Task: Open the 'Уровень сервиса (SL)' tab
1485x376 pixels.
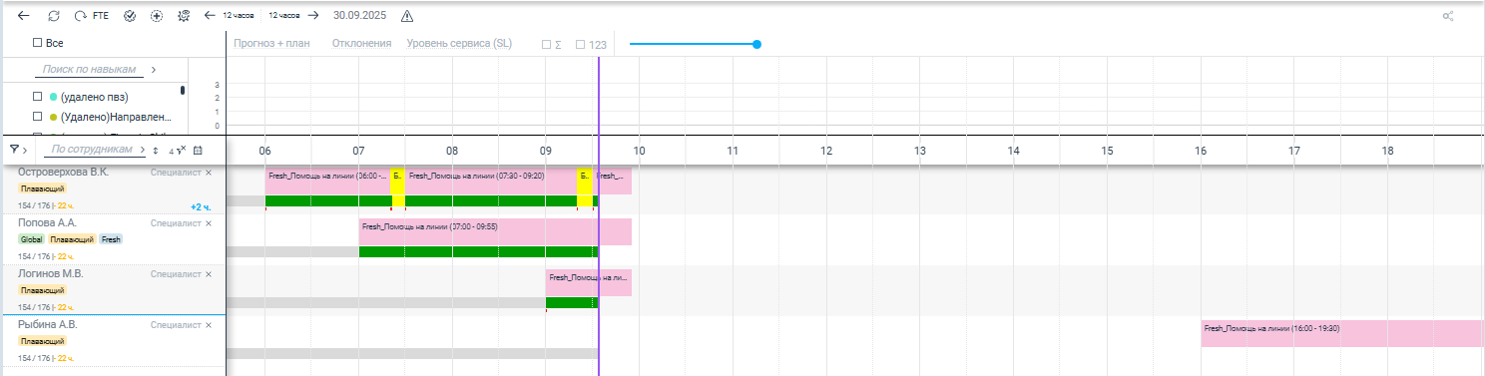Action: coord(459,44)
